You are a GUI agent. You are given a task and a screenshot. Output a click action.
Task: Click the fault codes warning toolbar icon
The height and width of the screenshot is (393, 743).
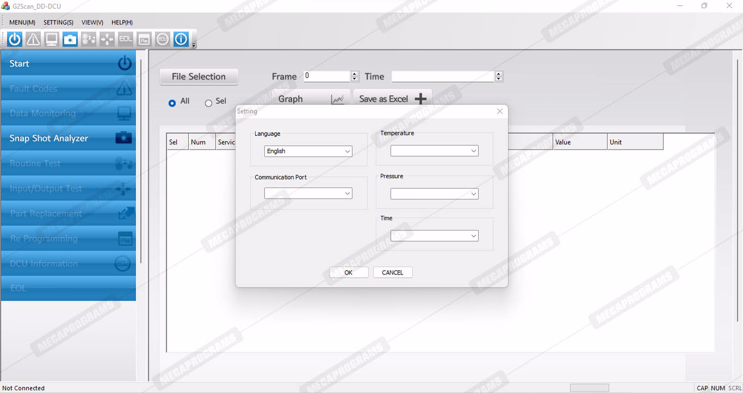click(x=33, y=39)
